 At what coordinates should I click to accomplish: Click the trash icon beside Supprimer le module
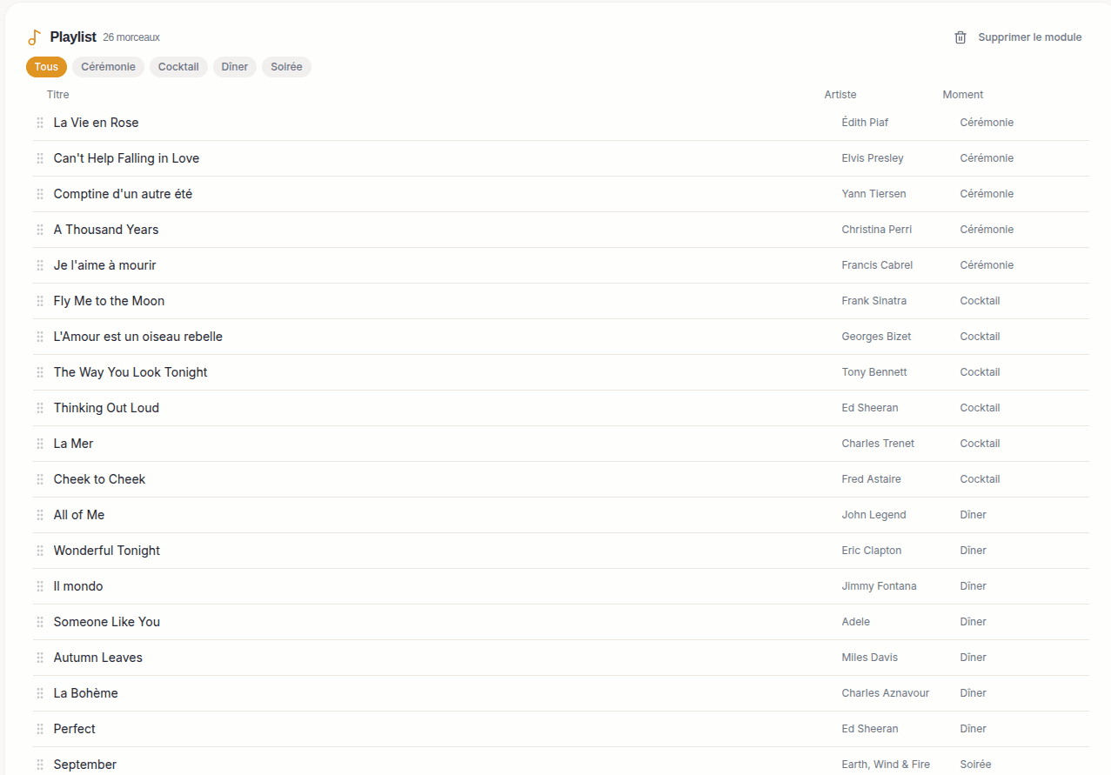click(x=960, y=37)
